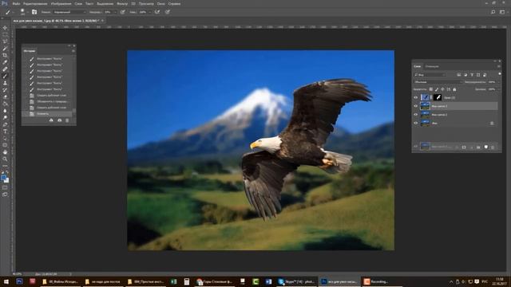Open the brush blending mode dropdown
The height and width of the screenshot is (287, 511).
tap(69, 12)
